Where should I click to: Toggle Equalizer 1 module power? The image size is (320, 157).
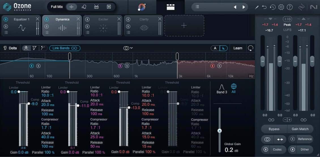(6, 19)
